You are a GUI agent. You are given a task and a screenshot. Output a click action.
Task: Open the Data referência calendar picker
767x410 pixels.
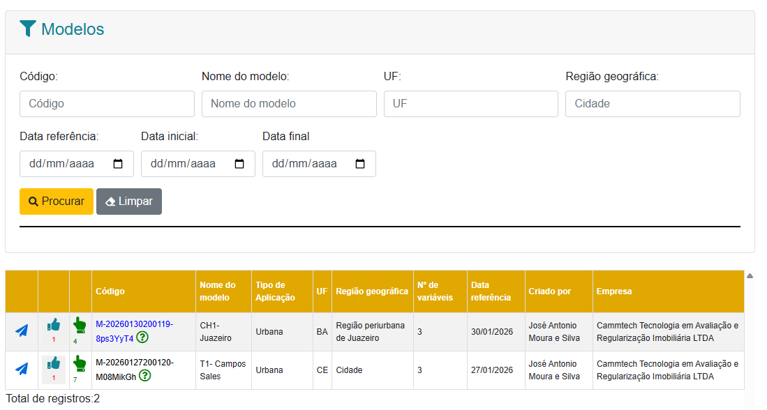click(x=118, y=164)
